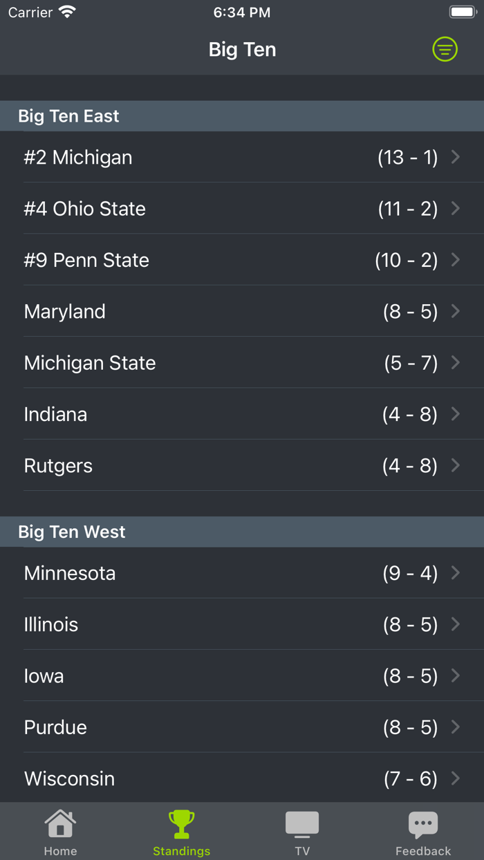484x860 pixels.
Task: Tap the Big Ten title header
Action: [242, 49]
